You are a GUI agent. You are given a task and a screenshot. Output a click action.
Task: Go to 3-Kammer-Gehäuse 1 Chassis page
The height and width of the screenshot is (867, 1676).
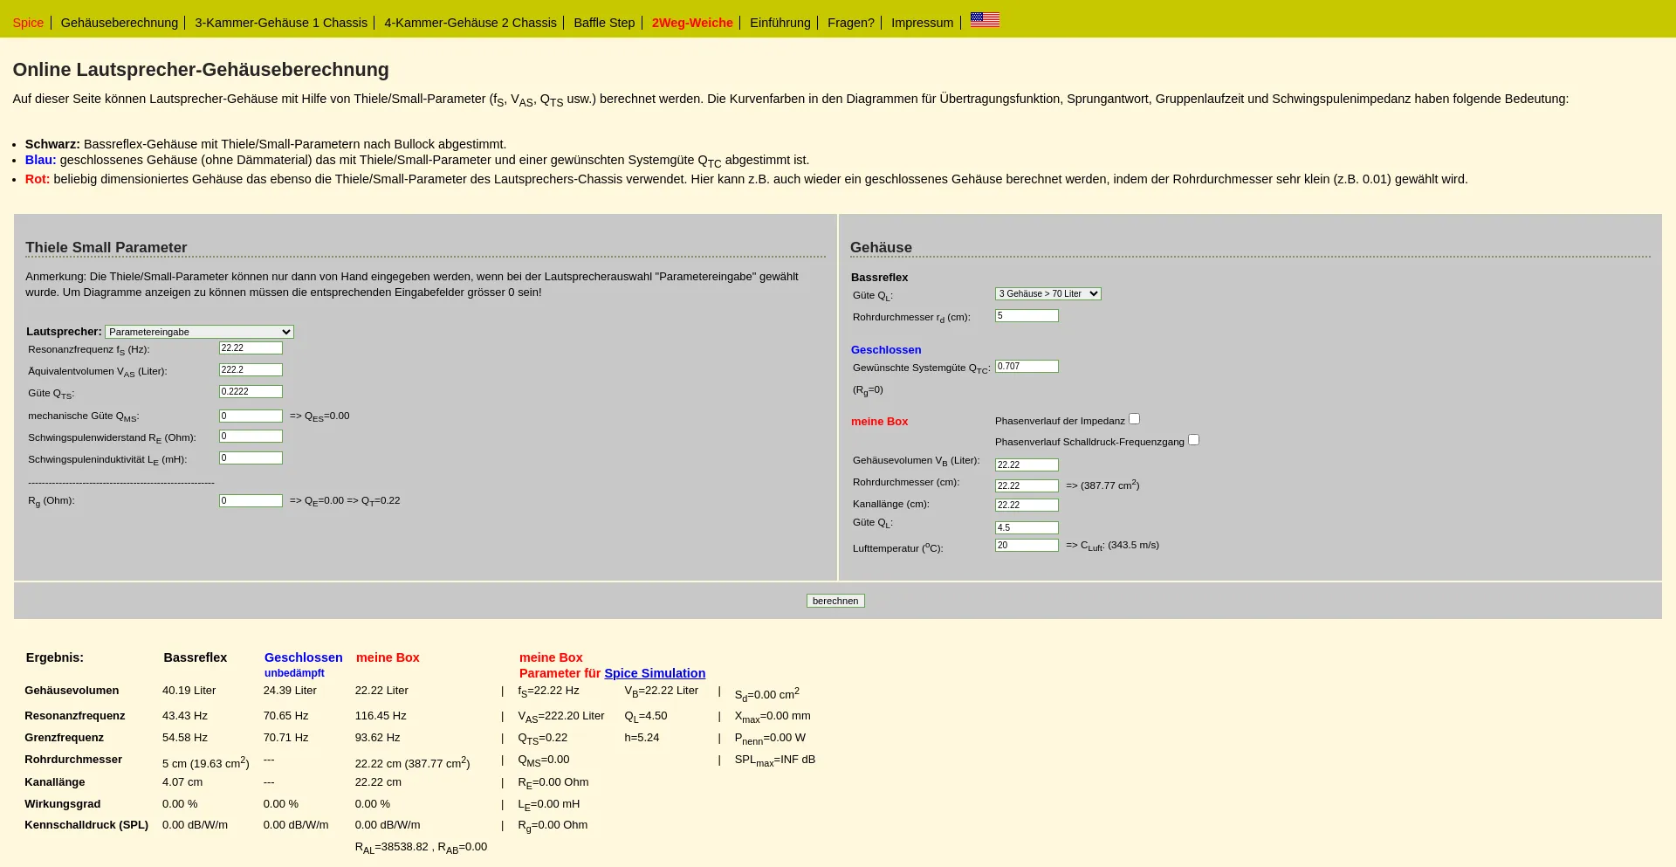pos(281,23)
